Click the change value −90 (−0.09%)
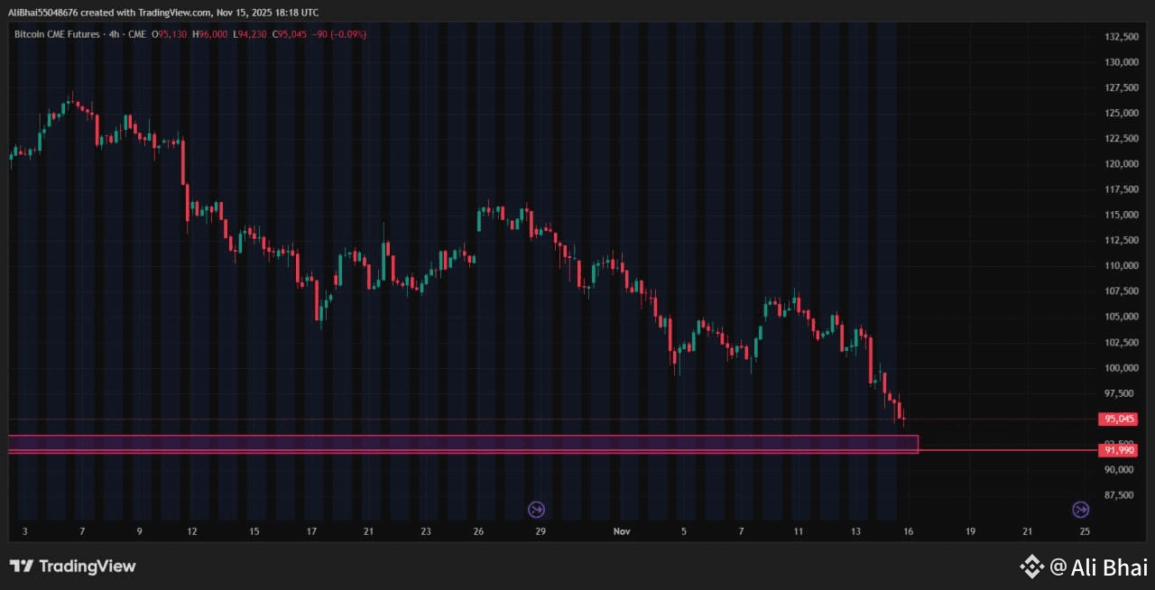Screen dimensions: 1155x590 [x=339, y=34]
